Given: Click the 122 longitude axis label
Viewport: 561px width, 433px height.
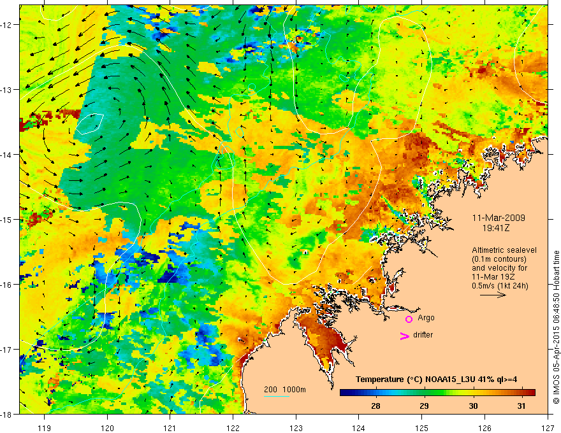Looking at the screenshot, I should pos(233,428).
